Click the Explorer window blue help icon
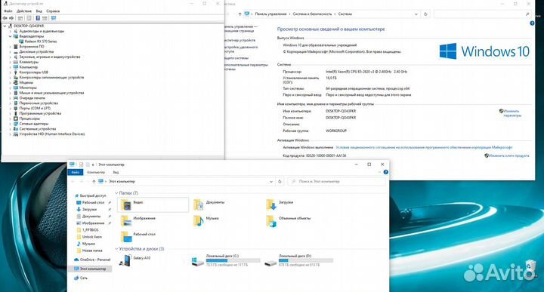 (x=386, y=172)
